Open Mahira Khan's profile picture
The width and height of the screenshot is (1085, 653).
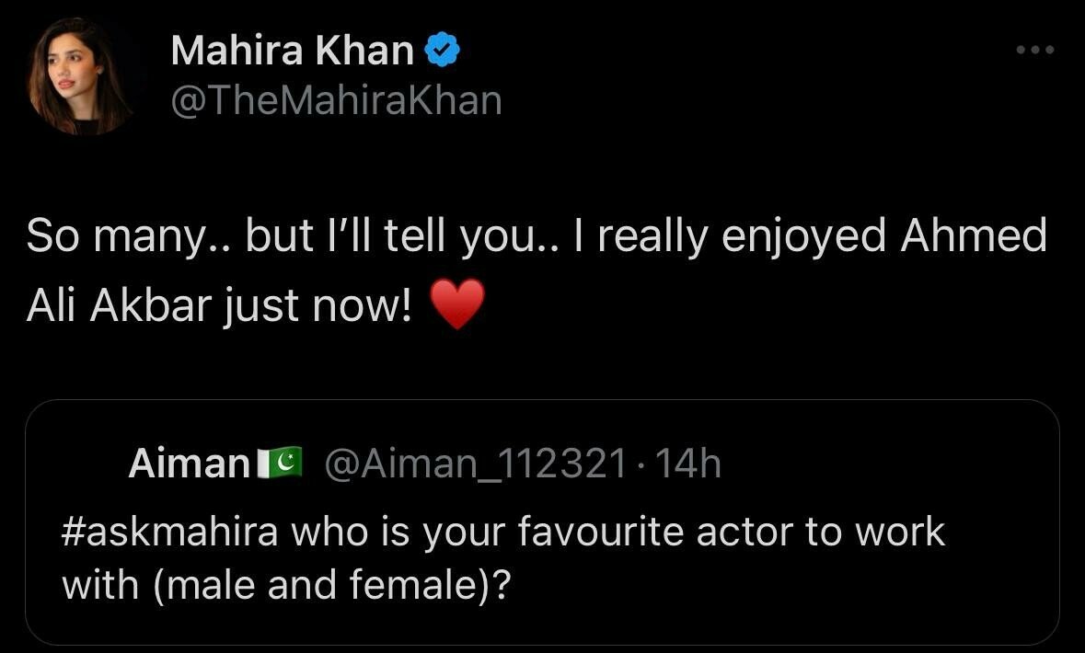click(x=82, y=76)
